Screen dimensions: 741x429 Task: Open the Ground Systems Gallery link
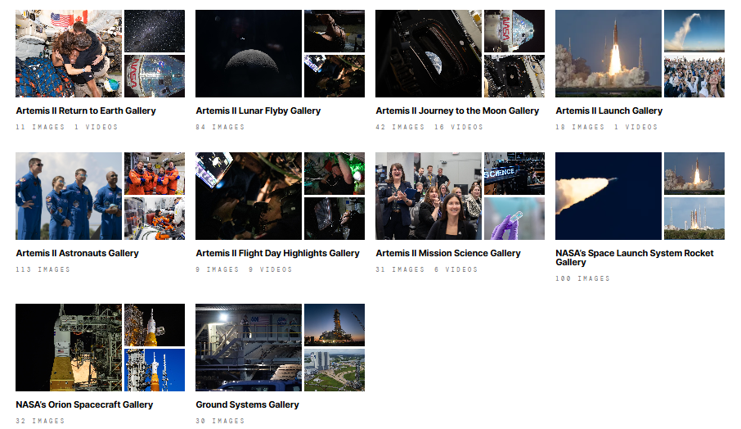pos(247,404)
